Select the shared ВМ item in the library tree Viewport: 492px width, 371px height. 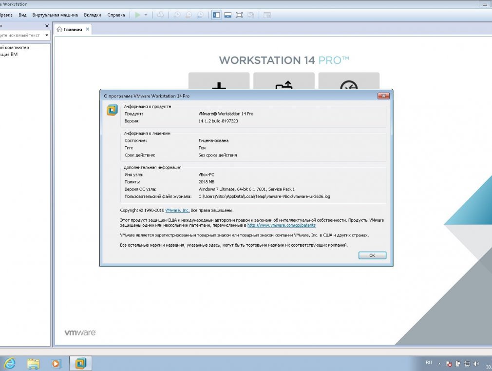click(x=9, y=54)
